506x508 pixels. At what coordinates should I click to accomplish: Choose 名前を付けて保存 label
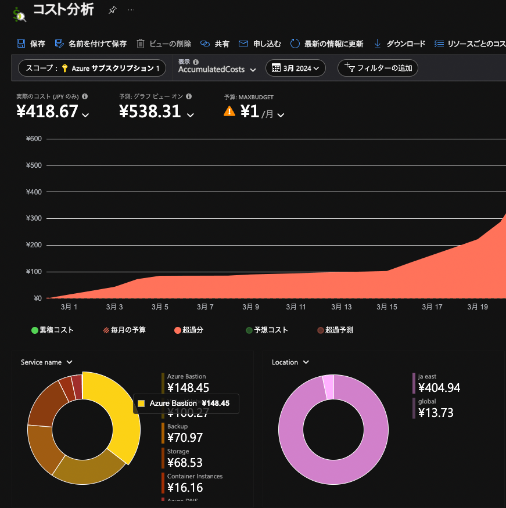[98, 44]
